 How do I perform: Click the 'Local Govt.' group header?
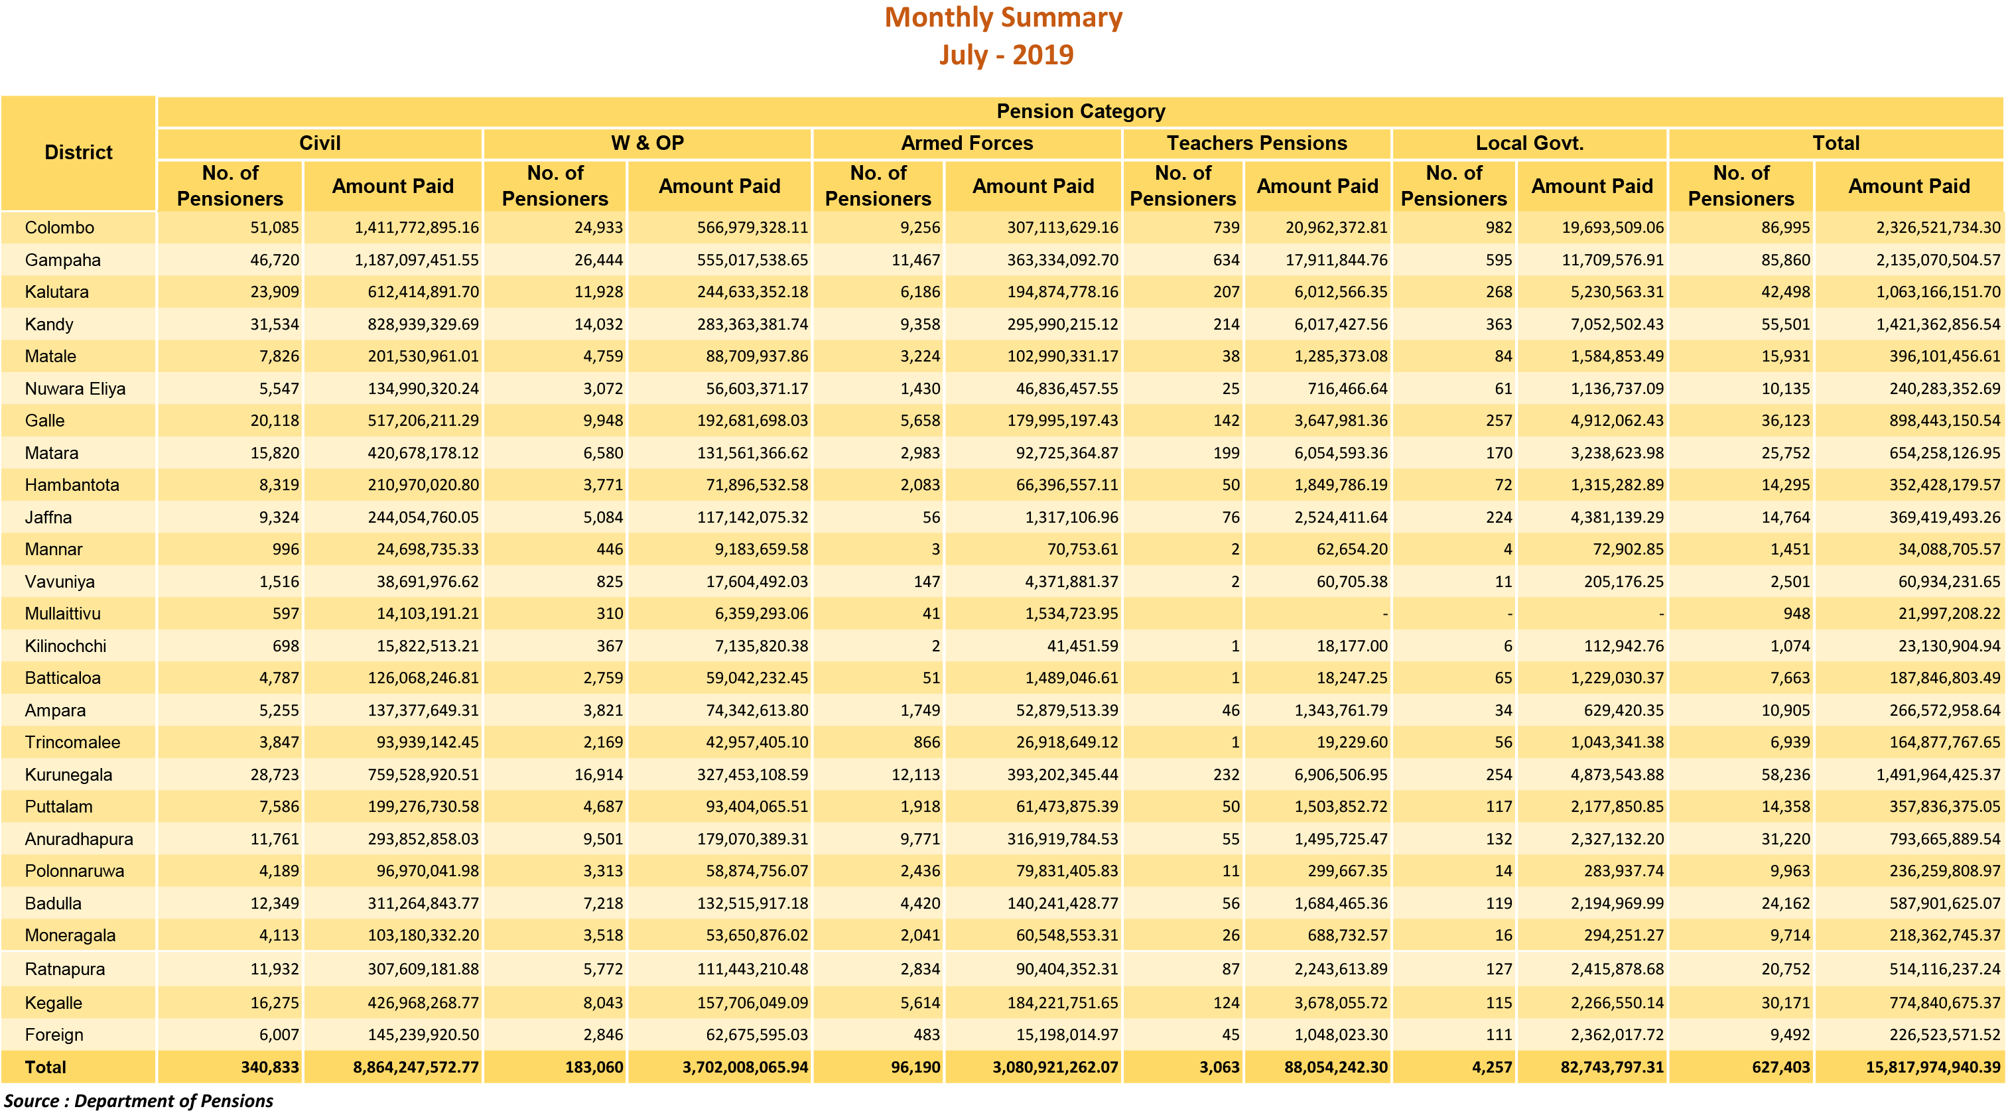(x=1530, y=143)
